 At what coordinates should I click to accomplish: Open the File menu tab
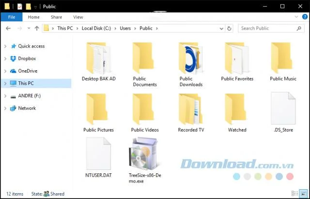(x=12, y=17)
